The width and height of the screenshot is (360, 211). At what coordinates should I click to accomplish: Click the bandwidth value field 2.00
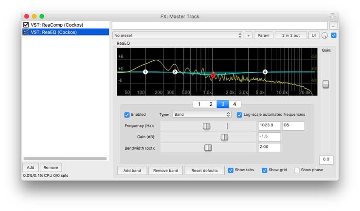click(270, 147)
